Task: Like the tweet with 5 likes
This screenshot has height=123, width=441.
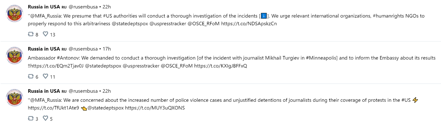Action: [x=45, y=118]
